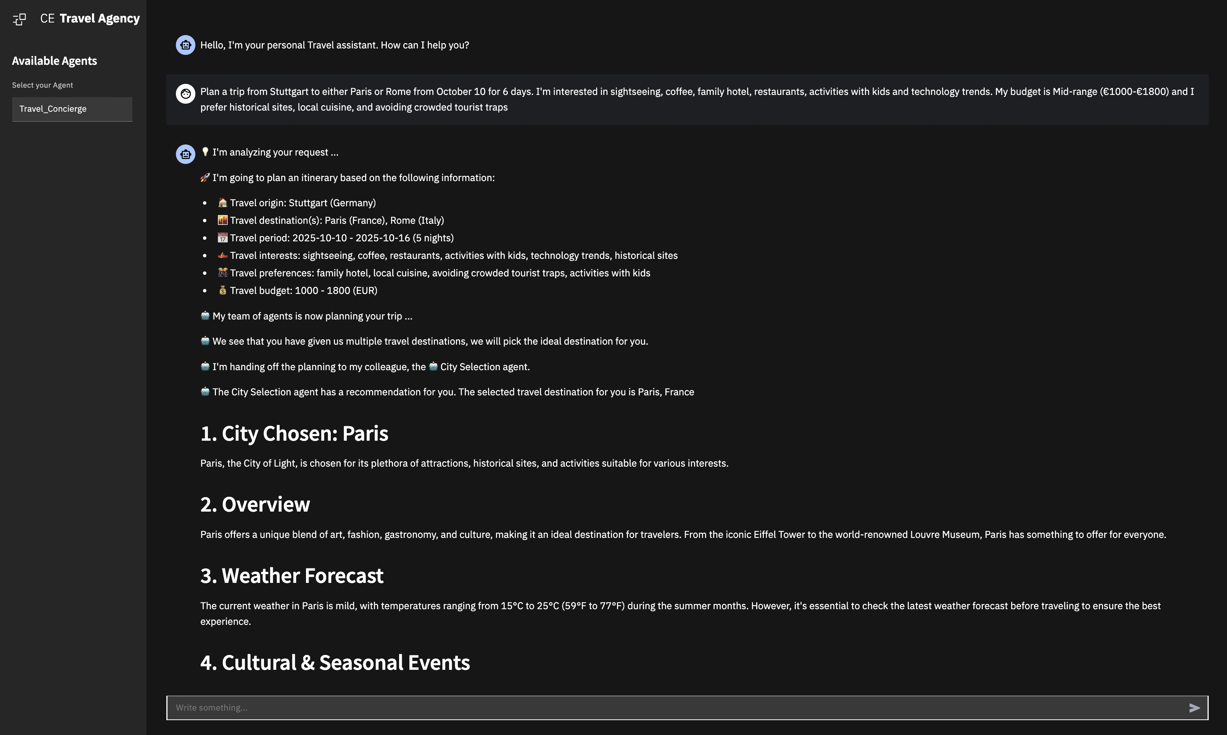Click the rocket emoji before the itinerary line

[205, 177]
